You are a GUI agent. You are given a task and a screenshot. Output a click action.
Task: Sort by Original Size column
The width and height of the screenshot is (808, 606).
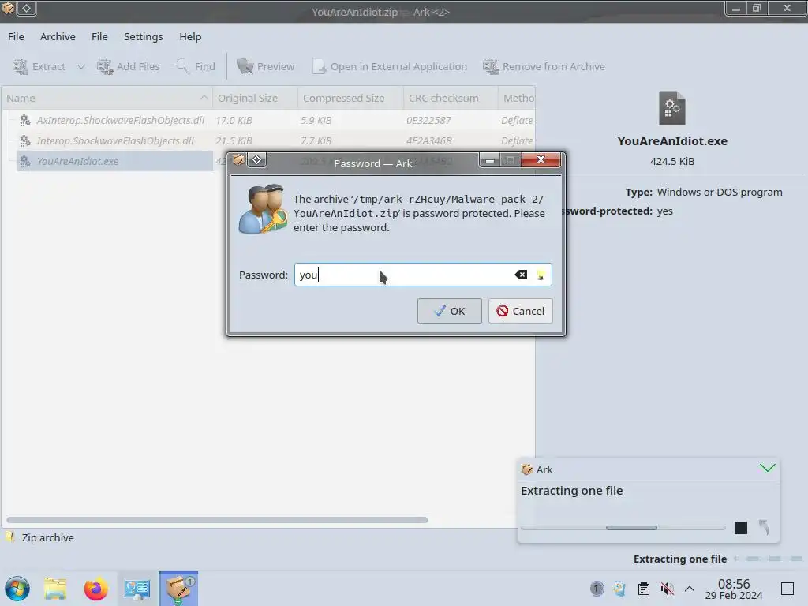[x=255, y=98]
